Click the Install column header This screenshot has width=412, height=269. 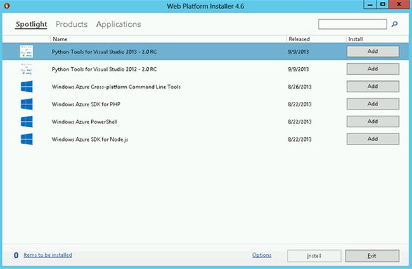(377, 39)
